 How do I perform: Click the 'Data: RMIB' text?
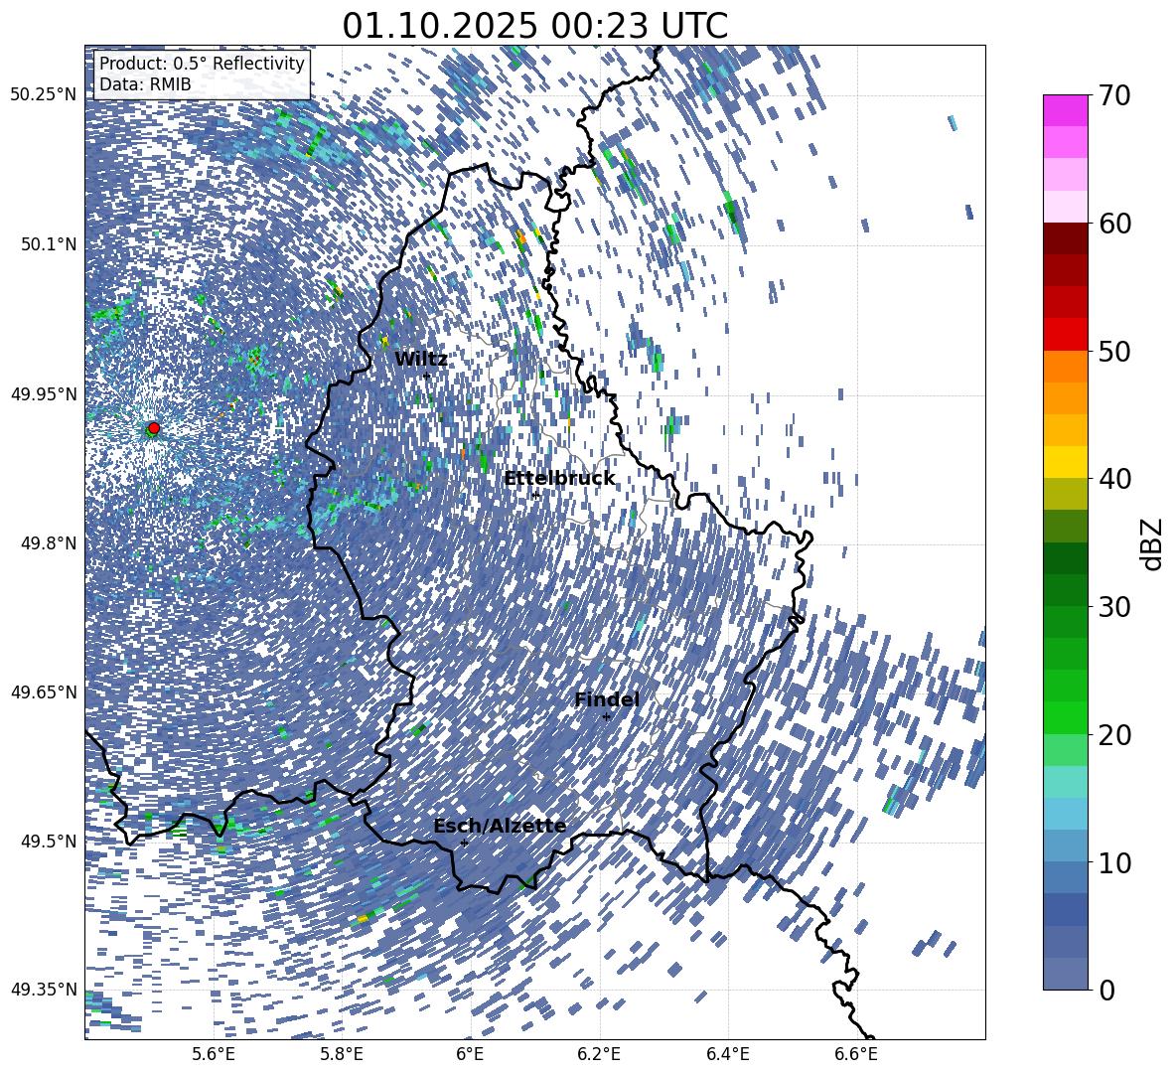point(145,84)
